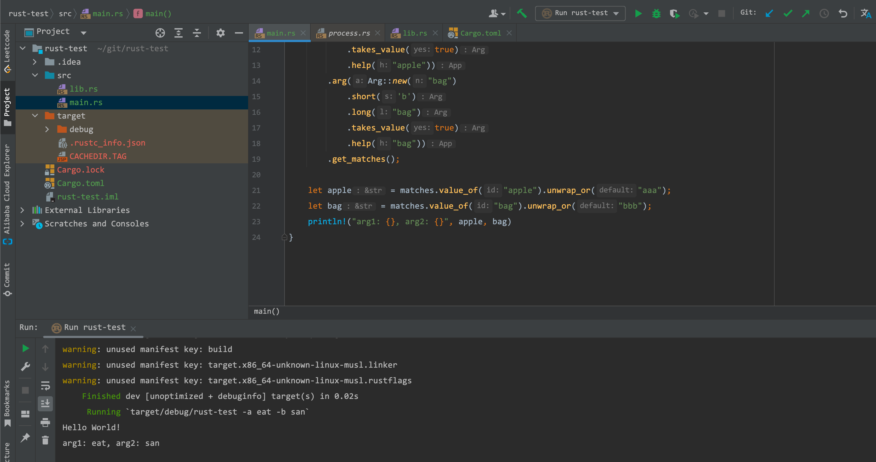Click the profiler run icon

[693, 13]
